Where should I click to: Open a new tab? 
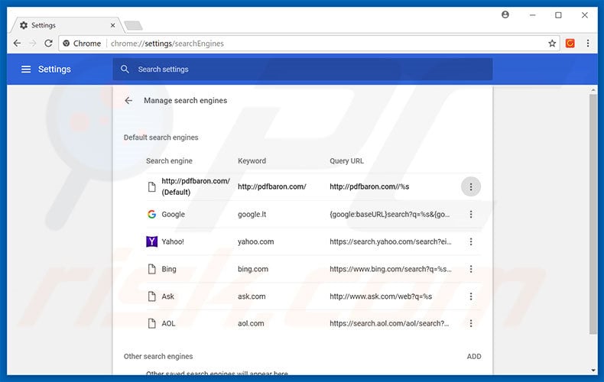point(134,26)
